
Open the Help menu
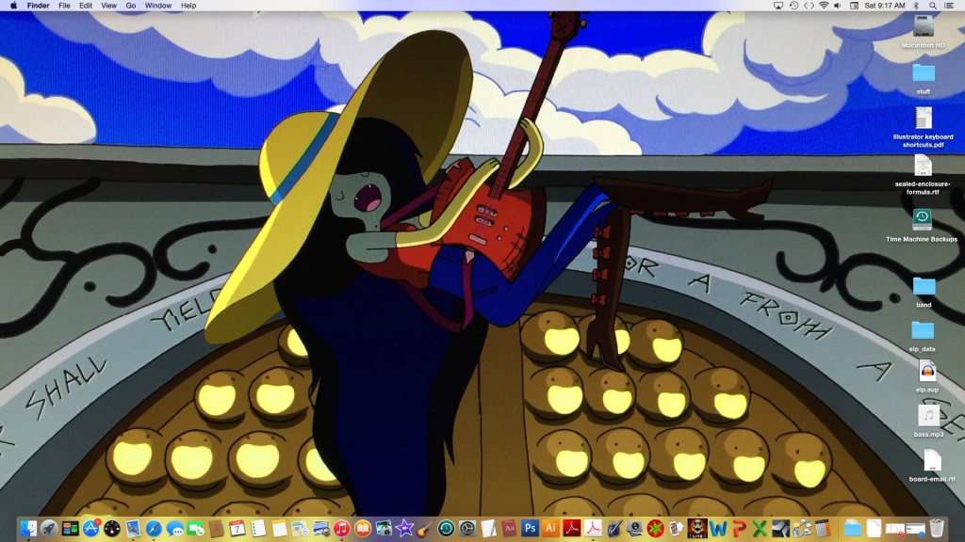[188, 6]
